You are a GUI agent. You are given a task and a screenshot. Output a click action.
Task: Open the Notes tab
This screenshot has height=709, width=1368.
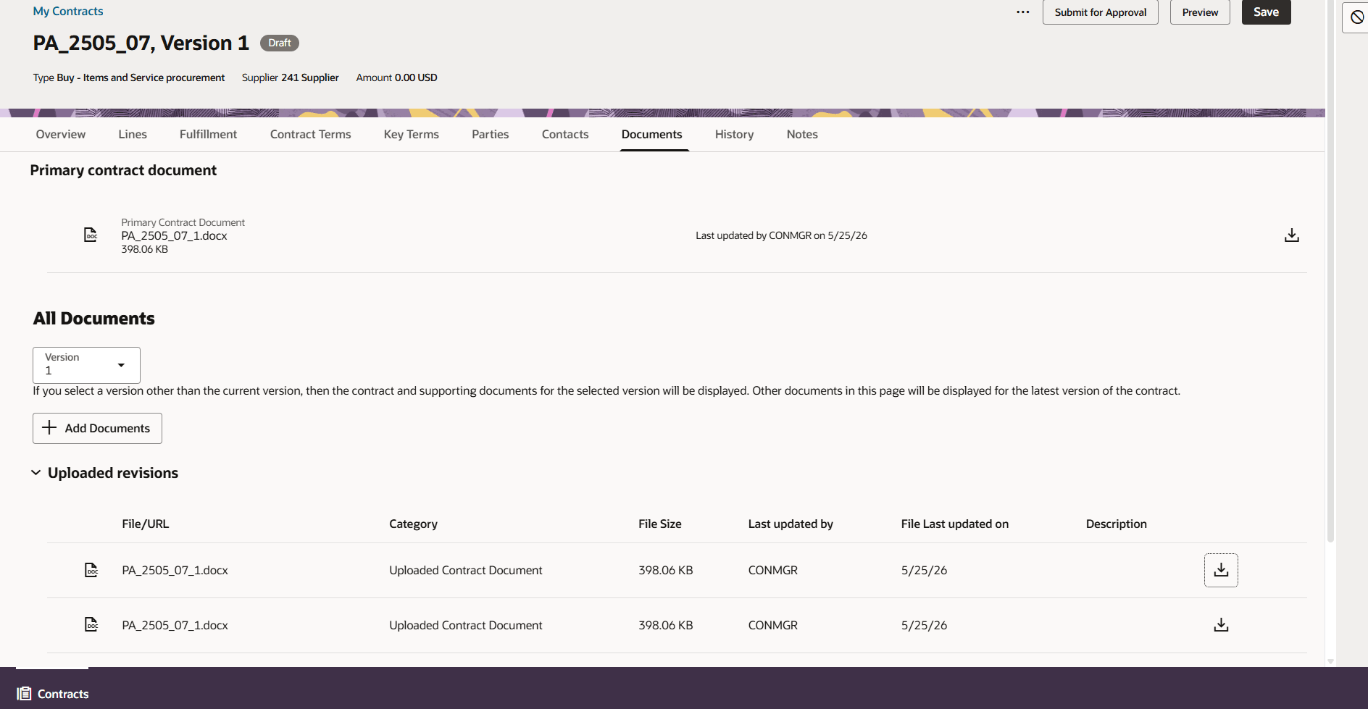(x=802, y=135)
